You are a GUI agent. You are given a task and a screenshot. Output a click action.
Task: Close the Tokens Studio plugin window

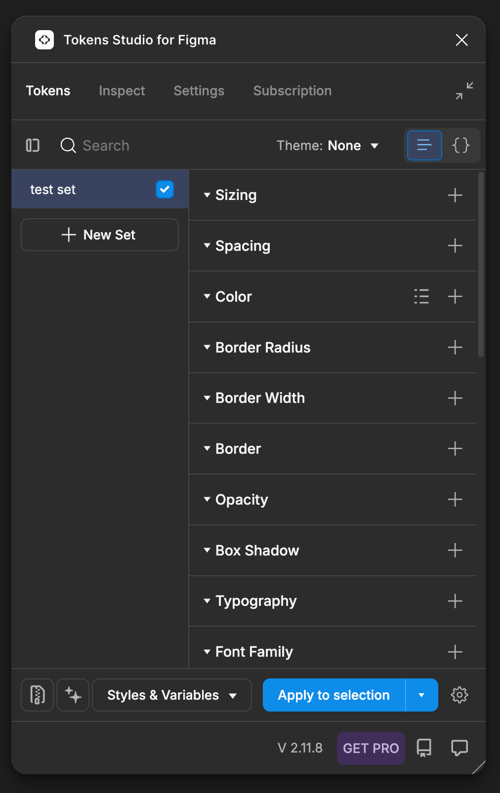462,40
